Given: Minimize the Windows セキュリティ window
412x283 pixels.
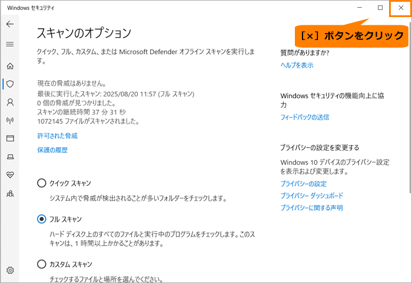Looking at the screenshot, I should point(360,8).
